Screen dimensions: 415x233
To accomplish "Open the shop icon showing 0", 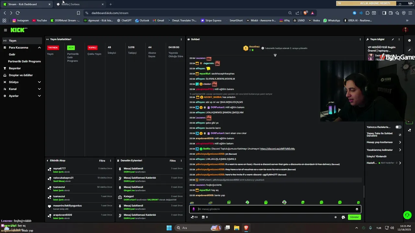I will pyautogui.click(x=205, y=217).
